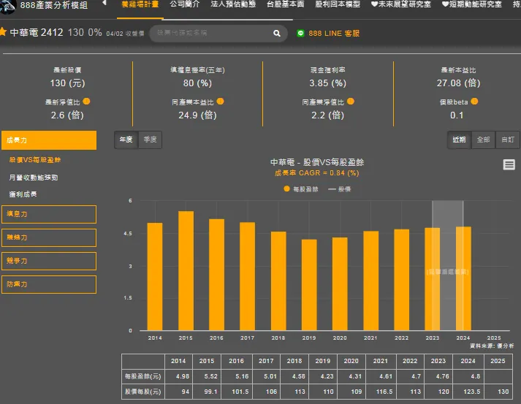Click the 123.5 stock price cell
The image size is (521, 404).
(x=468, y=392)
